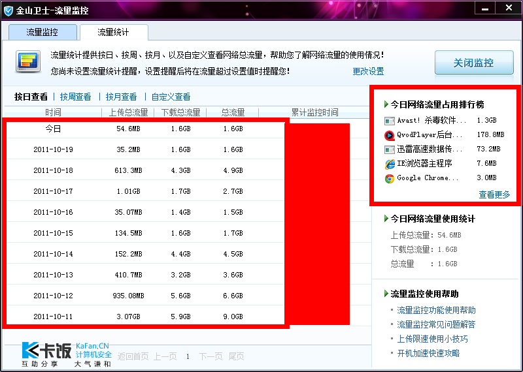Click the QvodPlayer后台 entry
523x372 pixels.
coord(430,135)
